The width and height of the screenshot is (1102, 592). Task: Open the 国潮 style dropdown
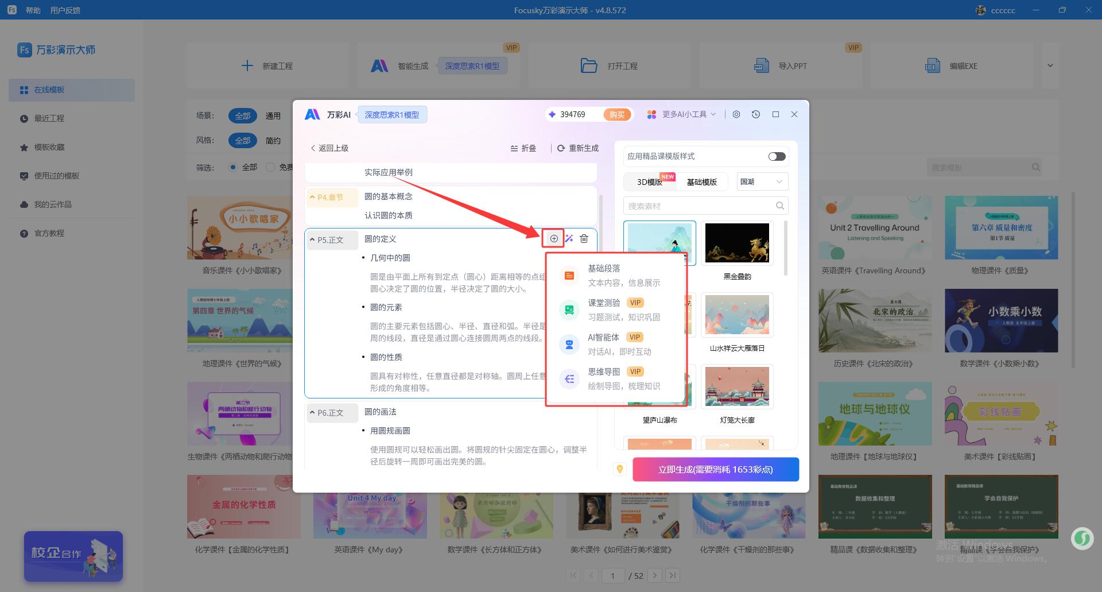[762, 181]
